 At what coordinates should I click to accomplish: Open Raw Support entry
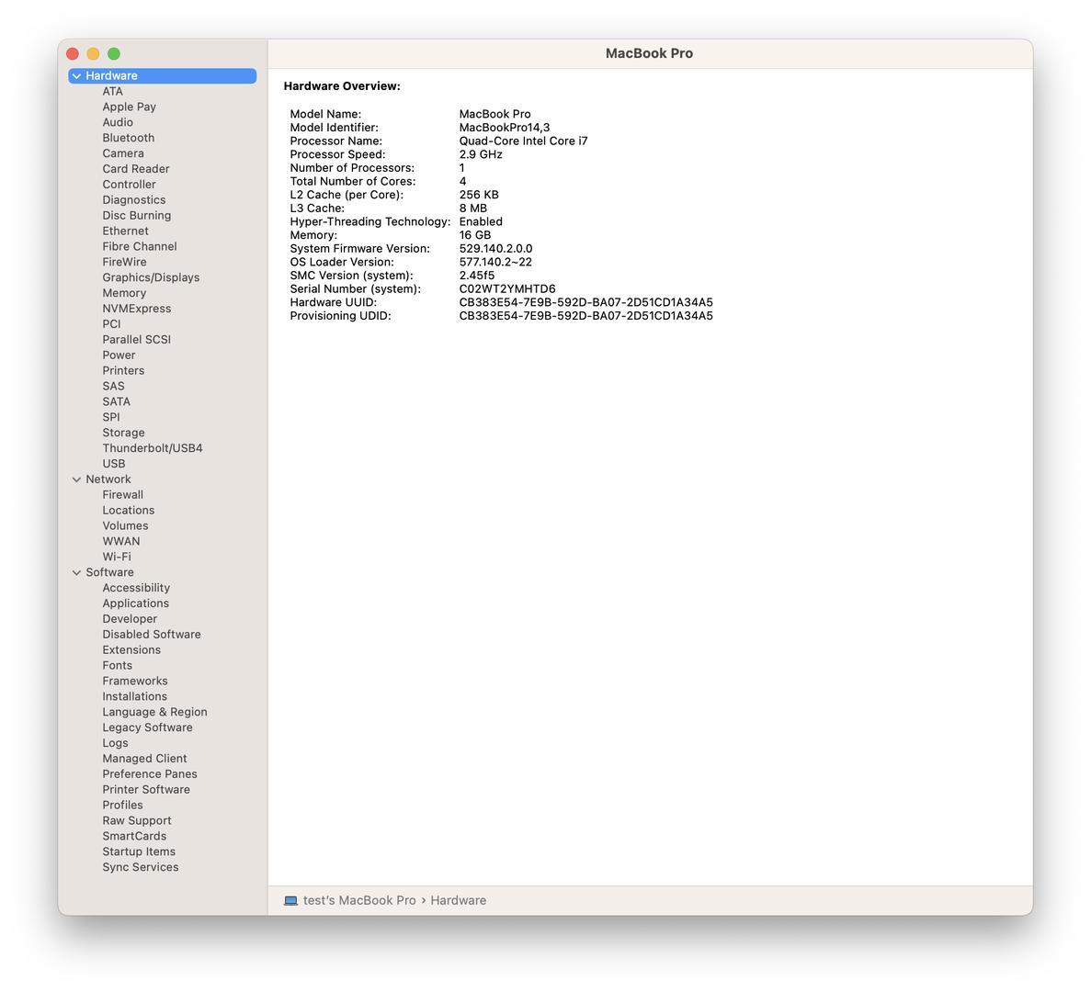136,821
